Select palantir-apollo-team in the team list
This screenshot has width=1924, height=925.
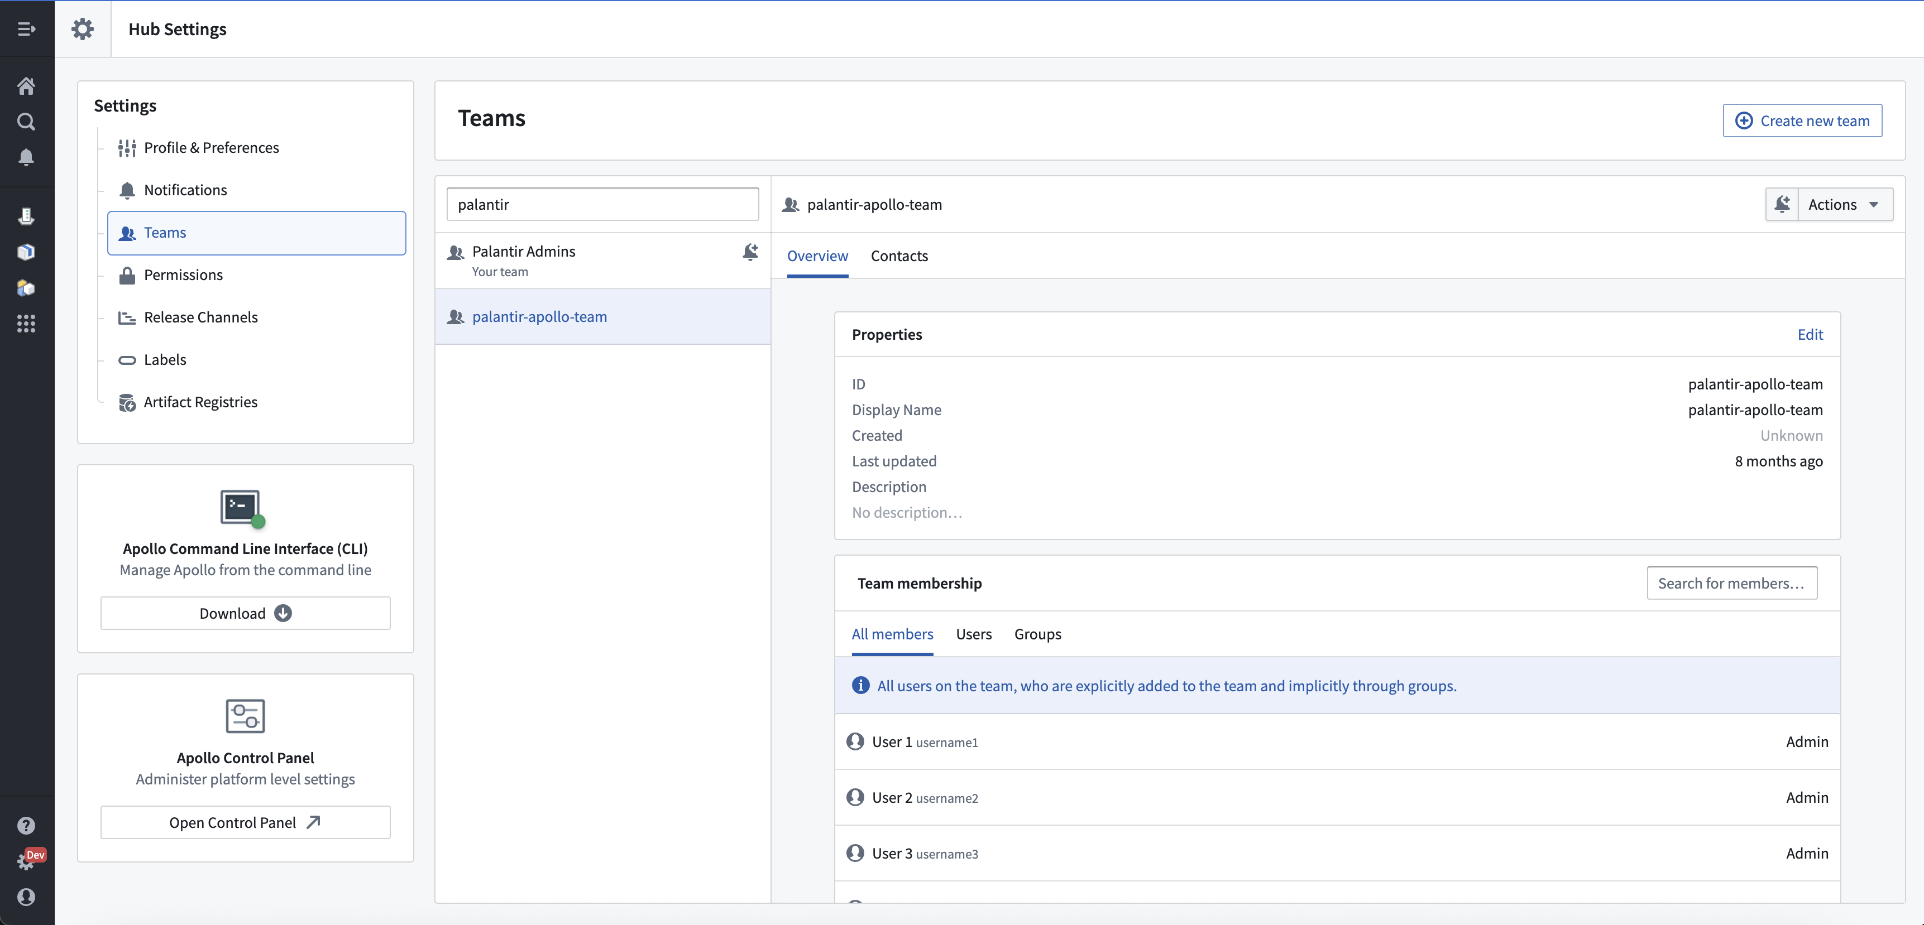[x=603, y=316]
